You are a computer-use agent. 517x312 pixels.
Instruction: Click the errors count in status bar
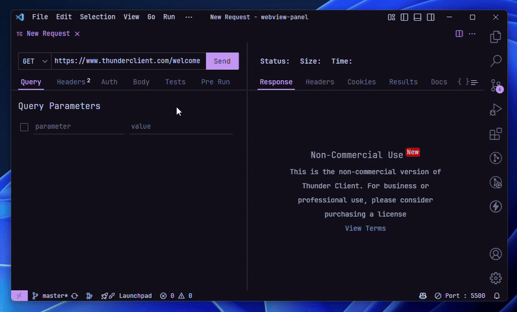[167, 295]
